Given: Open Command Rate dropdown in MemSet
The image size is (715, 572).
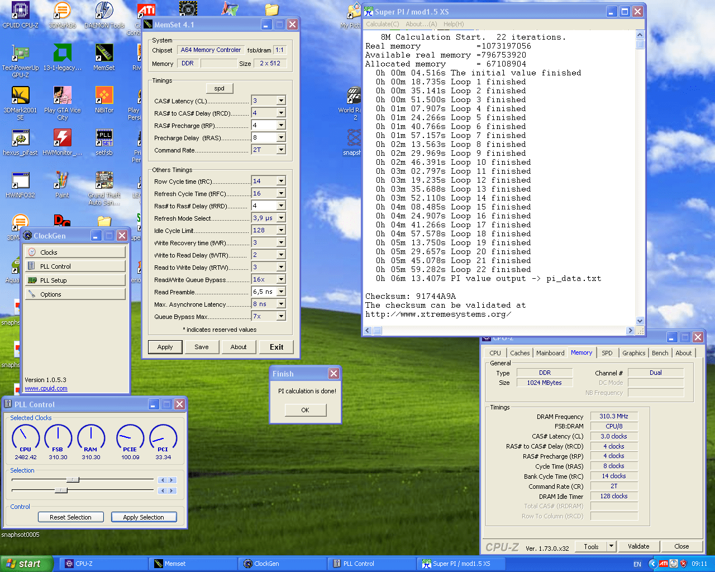Looking at the screenshot, I should [281, 150].
